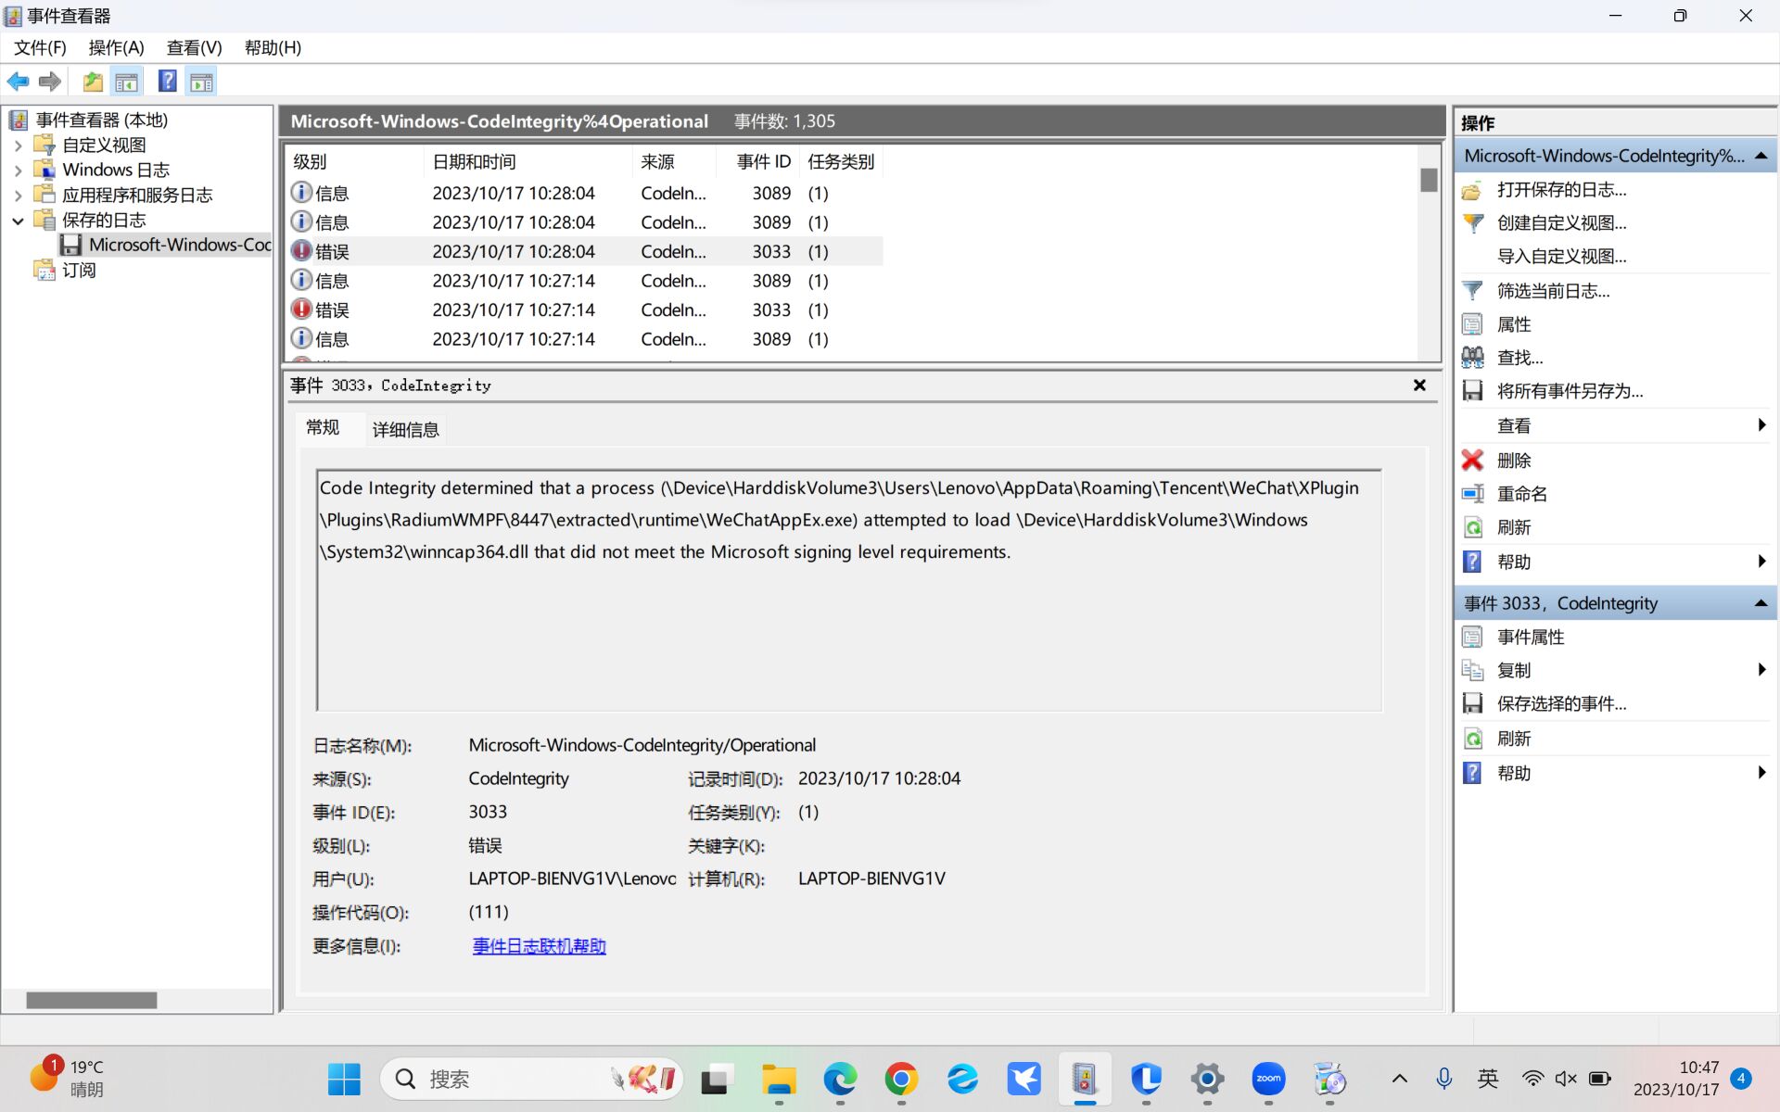Click the 刷新 icon under event 3033 actions

pyautogui.click(x=1472, y=739)
